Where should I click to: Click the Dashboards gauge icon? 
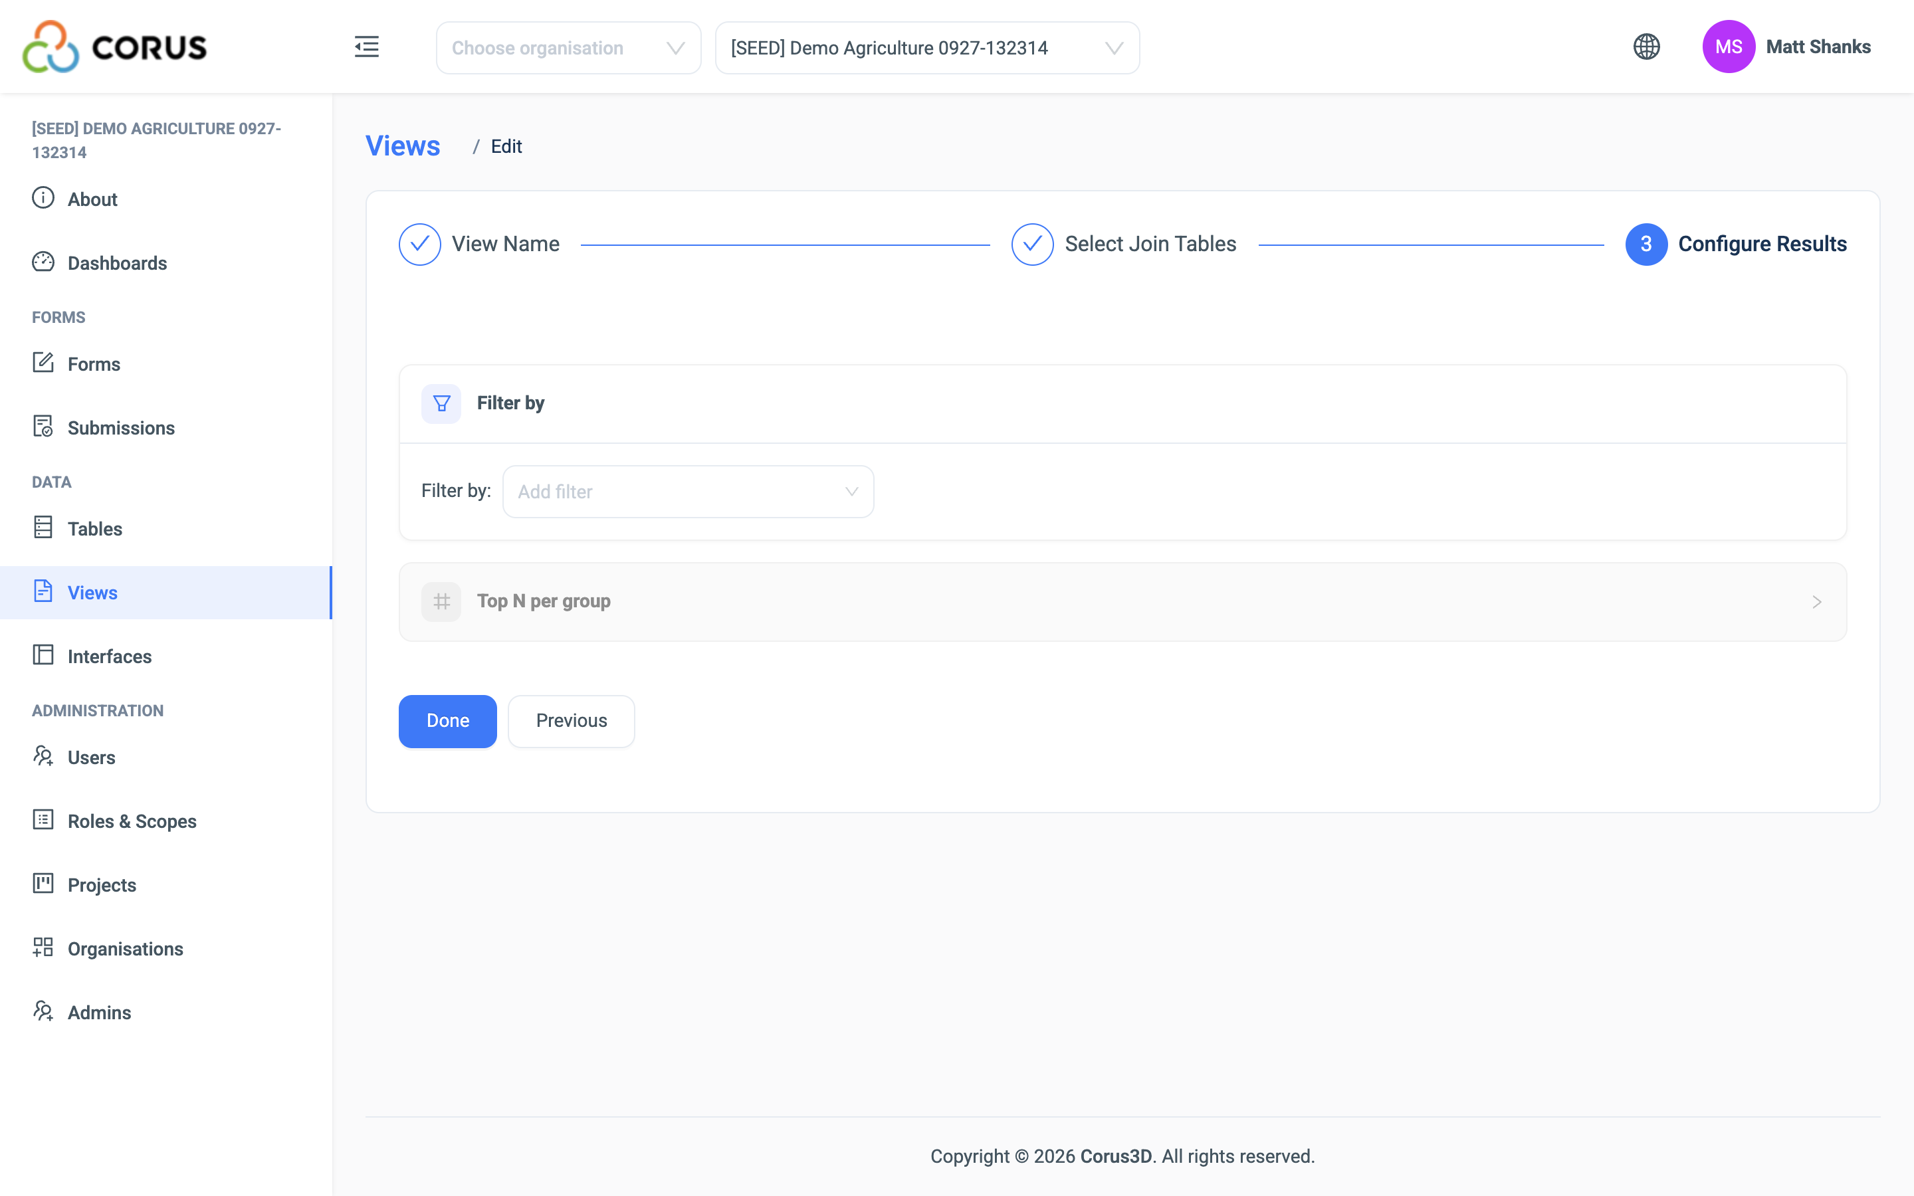(43, 262)
